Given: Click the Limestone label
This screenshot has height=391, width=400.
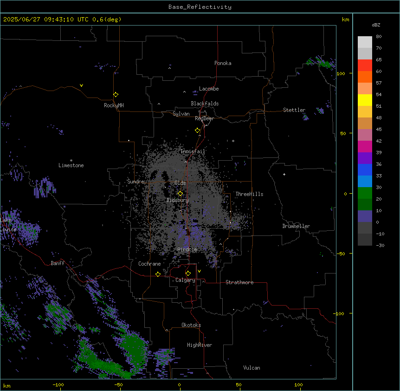Looking at the screenshot, I should pos(71,165).
